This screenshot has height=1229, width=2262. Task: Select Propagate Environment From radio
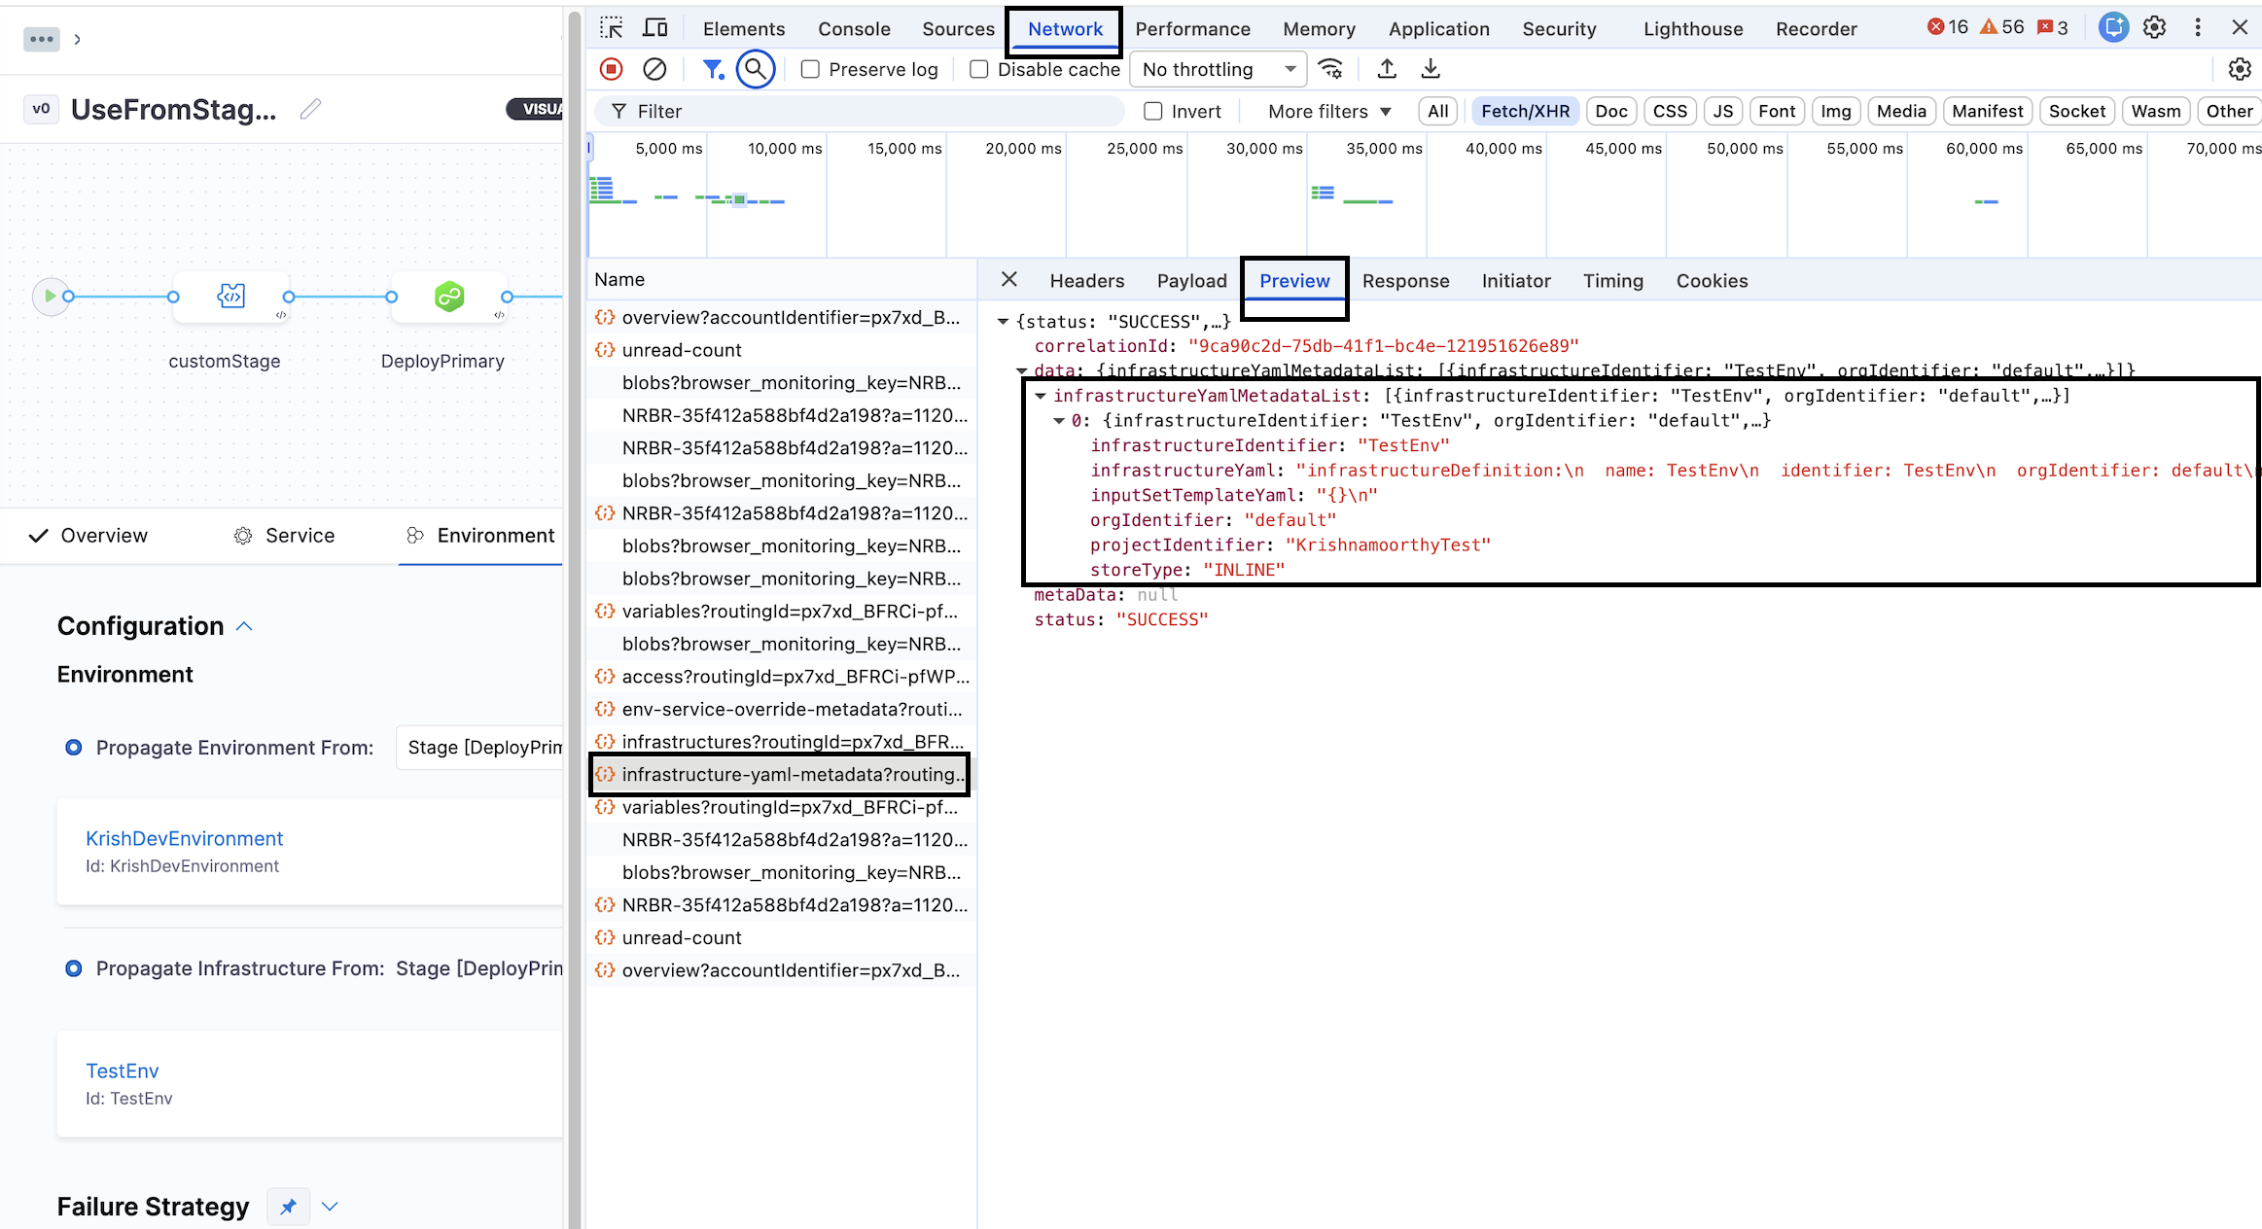pos(73,748)
